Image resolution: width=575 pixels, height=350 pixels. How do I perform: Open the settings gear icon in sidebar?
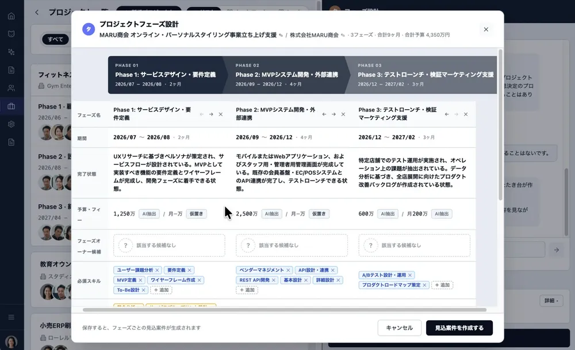[x=11, y=124]
